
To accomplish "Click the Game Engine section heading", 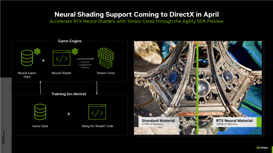I will click(70, 41).
